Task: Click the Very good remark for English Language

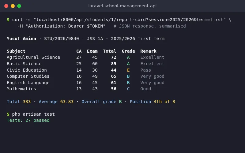Action: point(152,83)
